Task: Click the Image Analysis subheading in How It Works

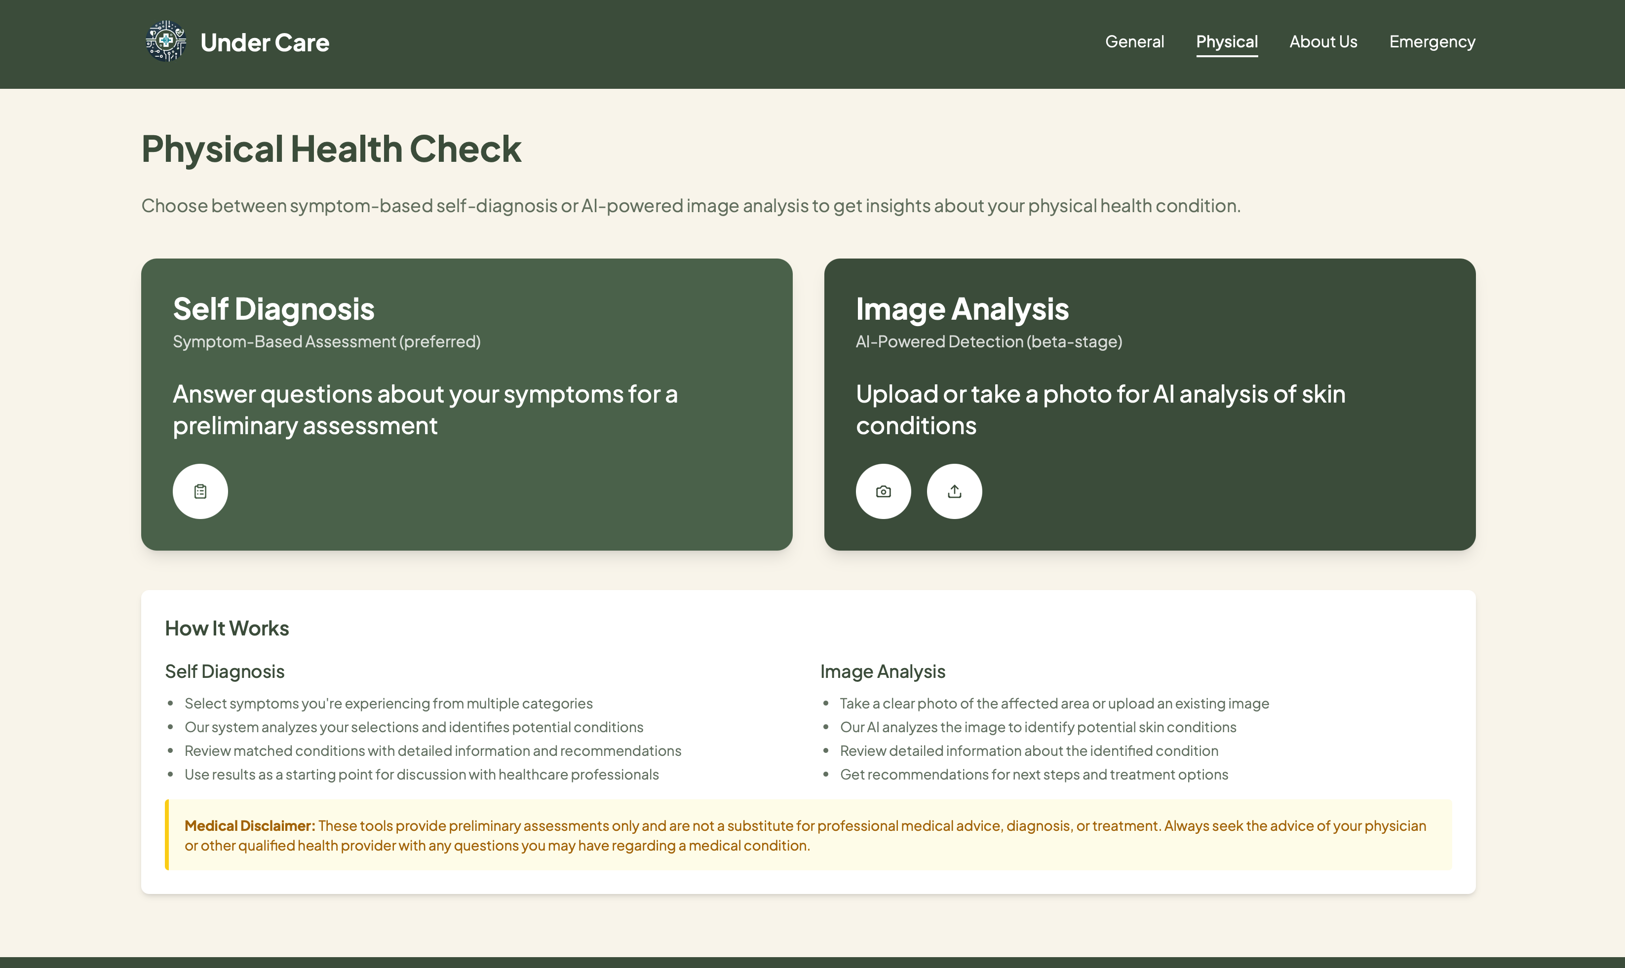Action: [882, 671]
